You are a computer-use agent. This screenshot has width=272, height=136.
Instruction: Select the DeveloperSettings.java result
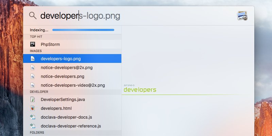tap(72, 100)
